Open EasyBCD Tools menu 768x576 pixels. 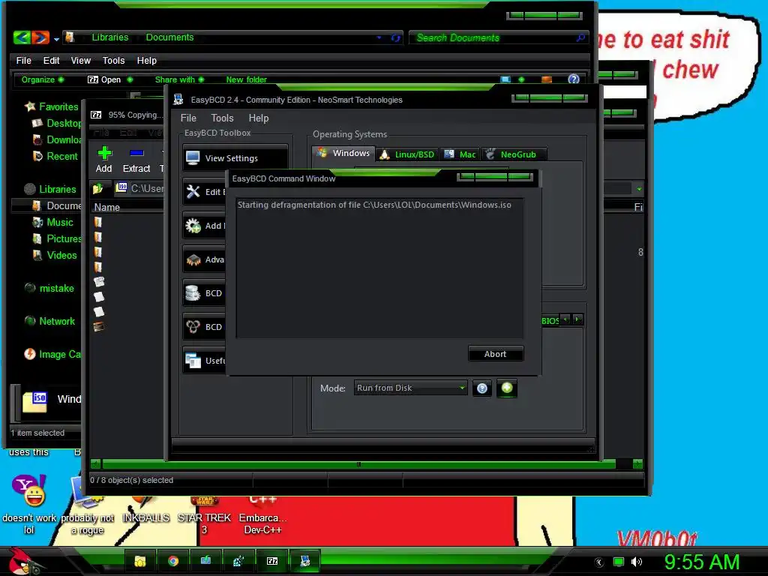tap(222, 118)
